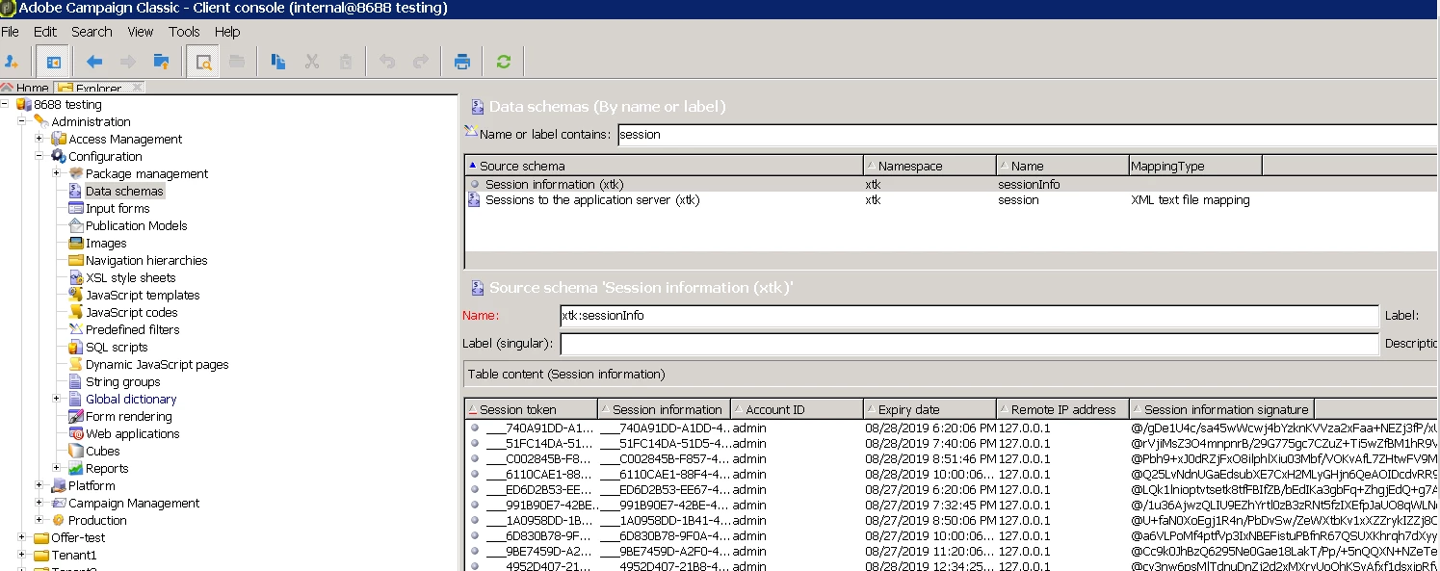The height and width of the screenshot is (571, 1440).
Task: Open the Edit menu
Action: click(45, 32)
